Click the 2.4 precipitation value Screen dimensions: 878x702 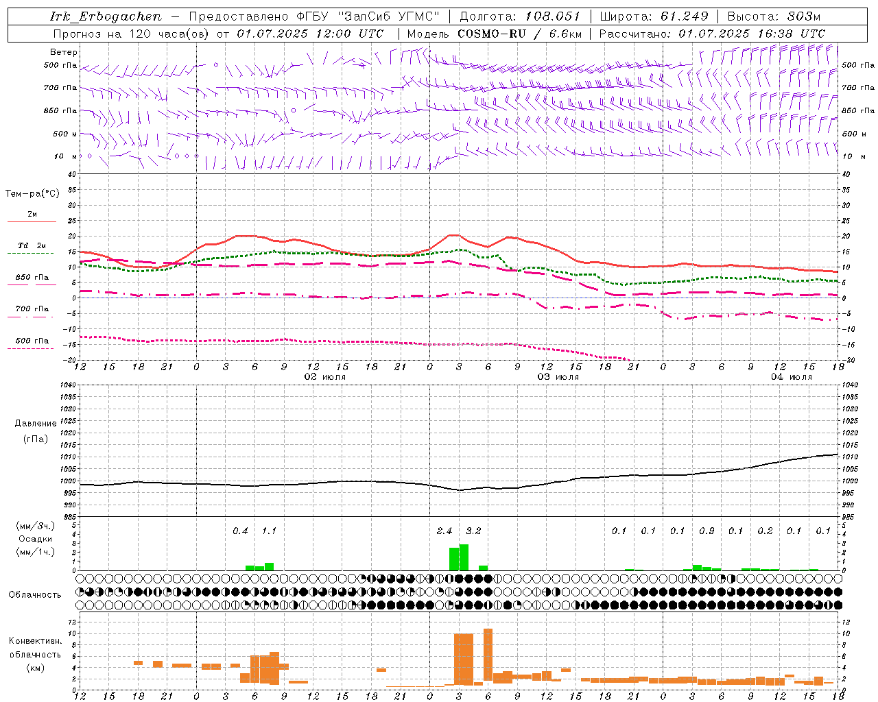(x=444, y=531)
